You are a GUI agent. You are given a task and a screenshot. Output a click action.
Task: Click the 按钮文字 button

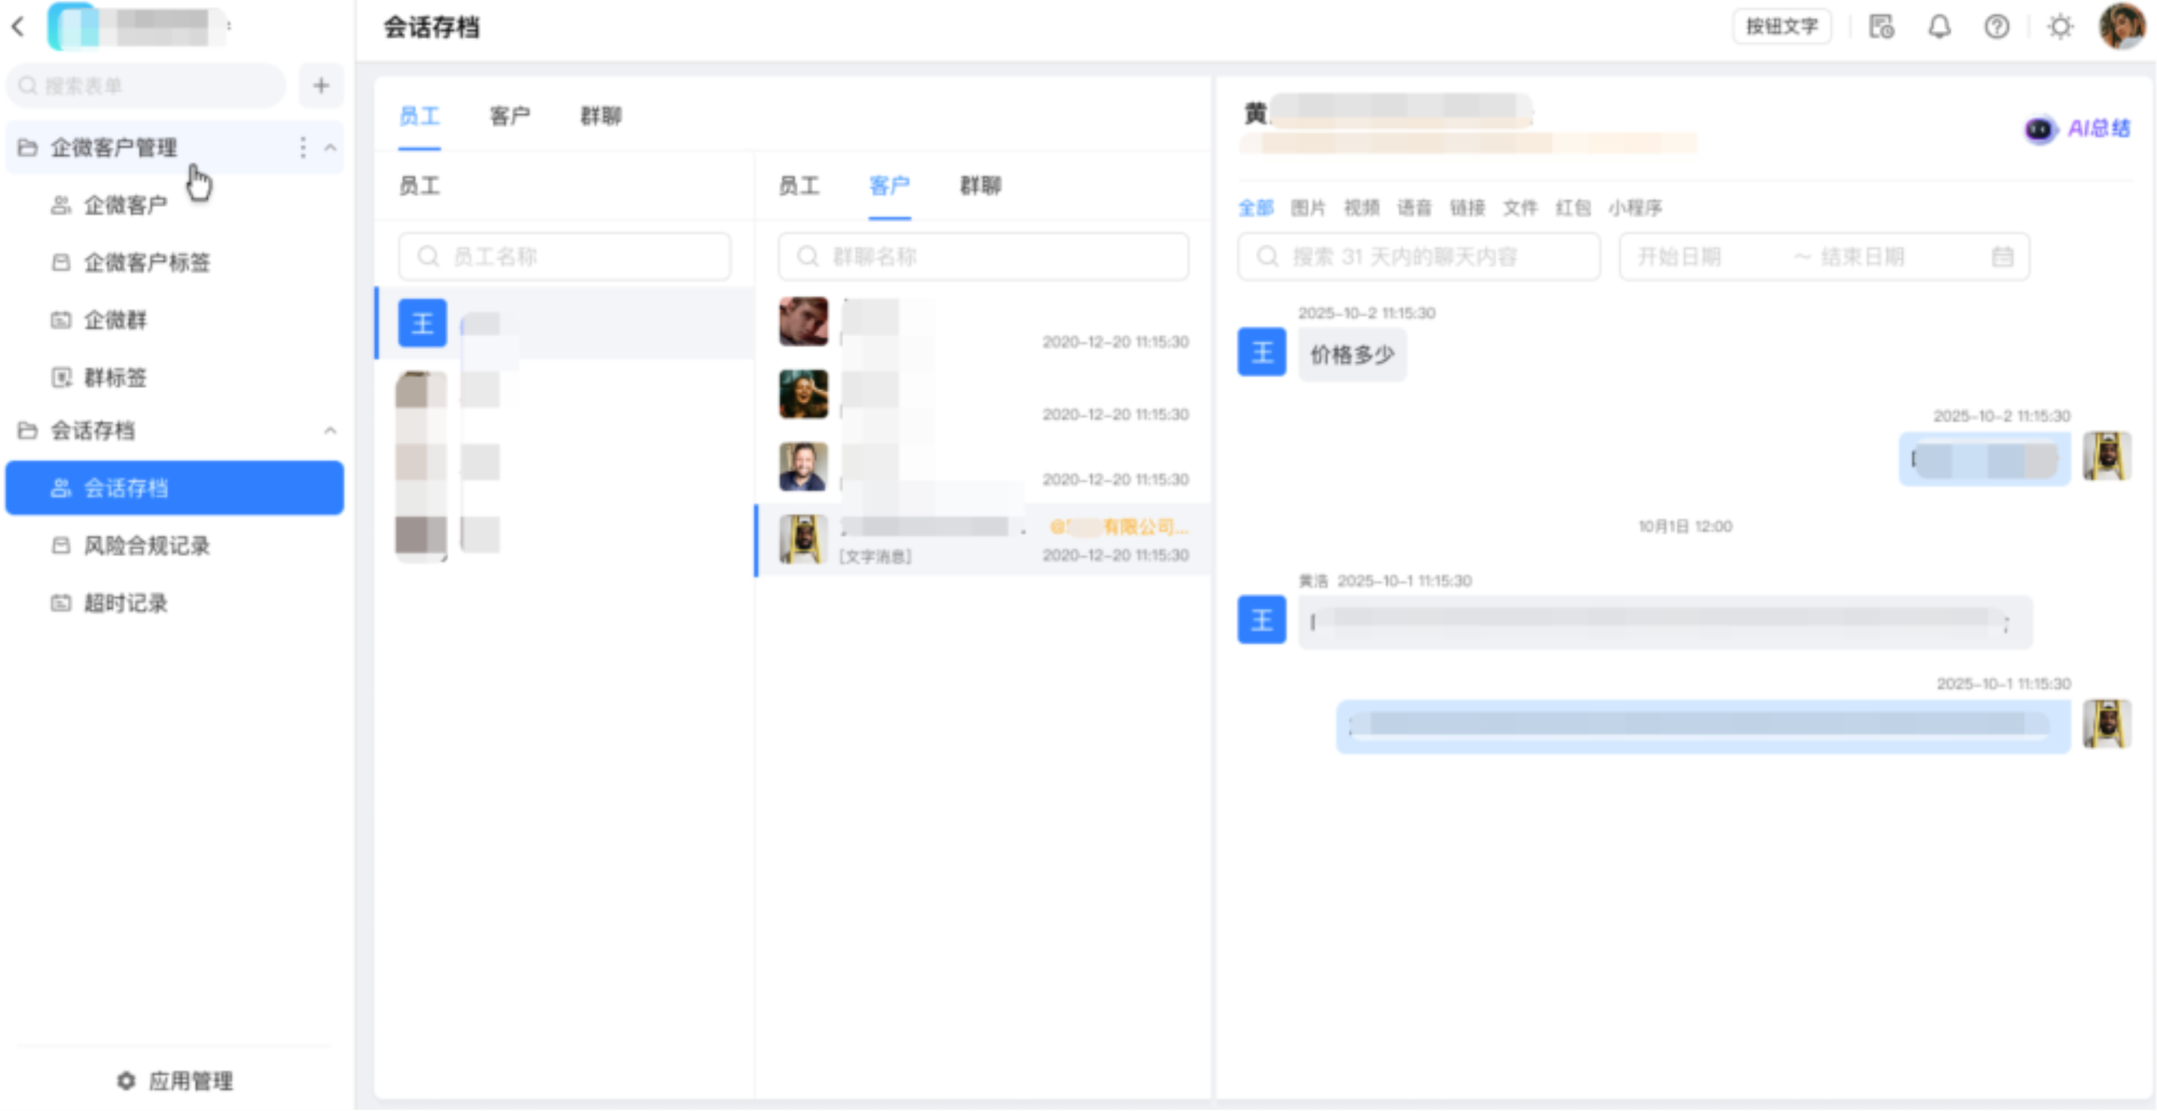pyautogui.click(x=1781, y=27)
